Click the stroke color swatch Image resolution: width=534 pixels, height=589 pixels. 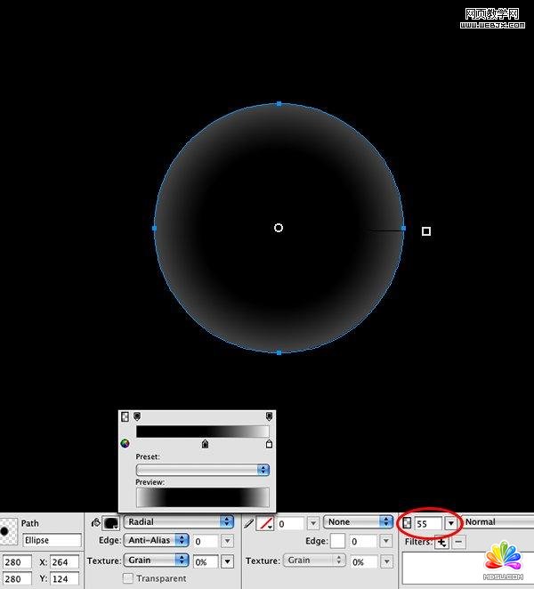pos(264,523)
